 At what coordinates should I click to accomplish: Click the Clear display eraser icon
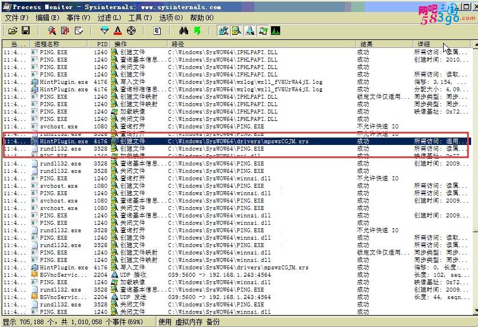tap(79, 30)
